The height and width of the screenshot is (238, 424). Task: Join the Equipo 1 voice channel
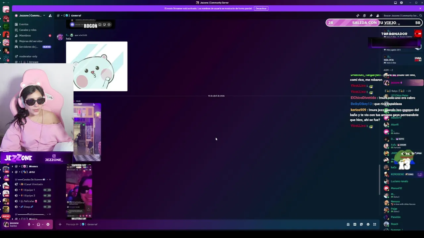pyautogui.click(x=33, y=190)
